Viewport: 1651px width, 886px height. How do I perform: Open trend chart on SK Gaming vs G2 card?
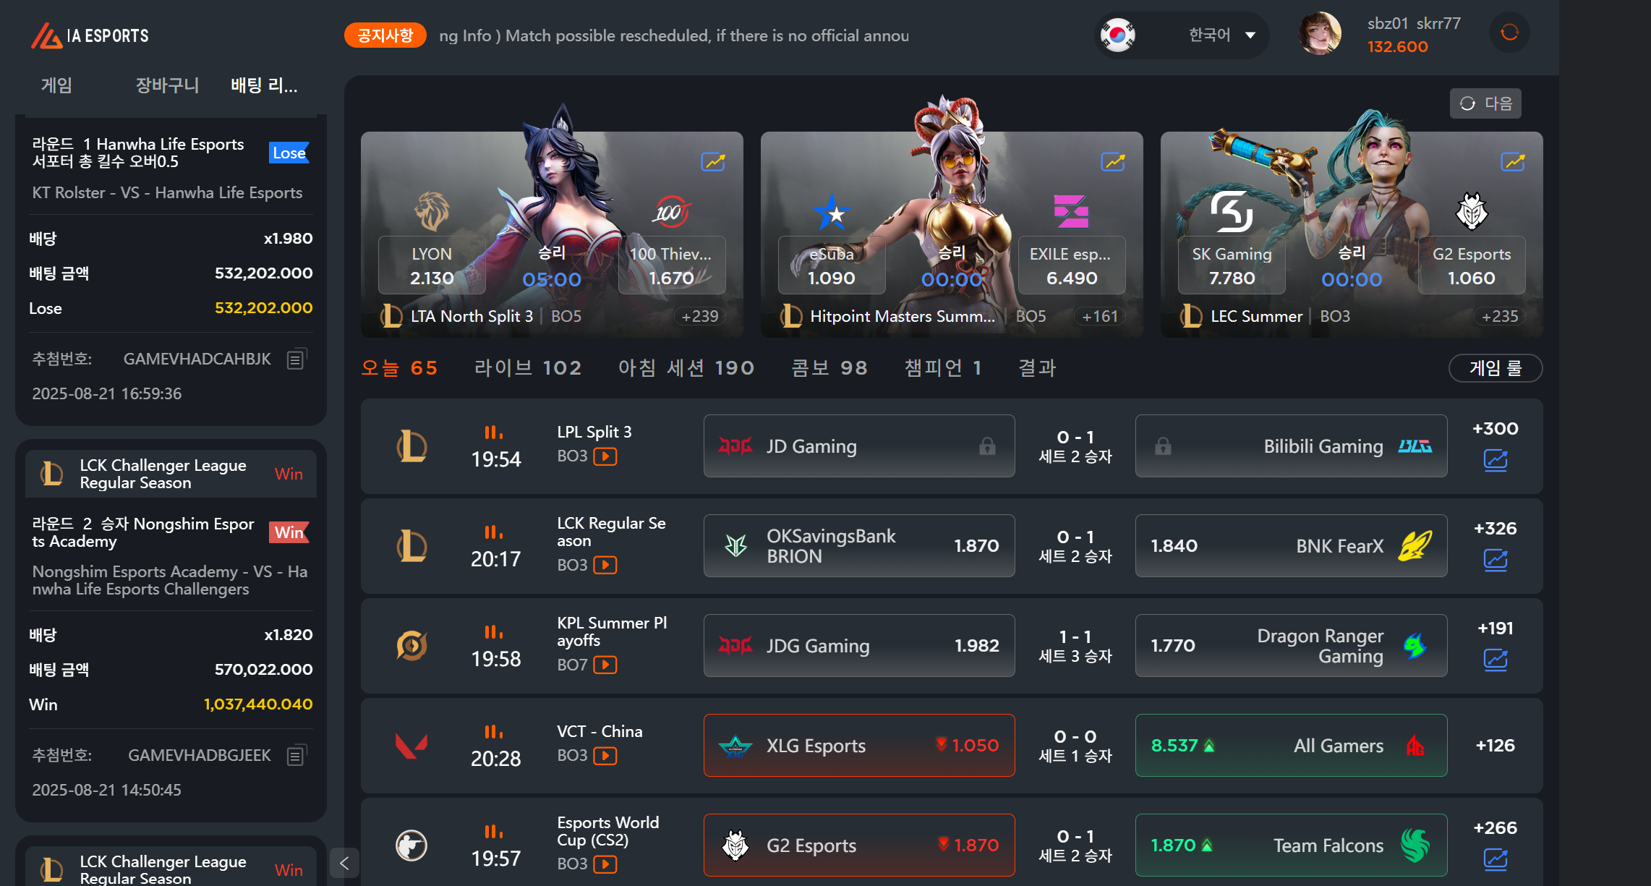1513,162
